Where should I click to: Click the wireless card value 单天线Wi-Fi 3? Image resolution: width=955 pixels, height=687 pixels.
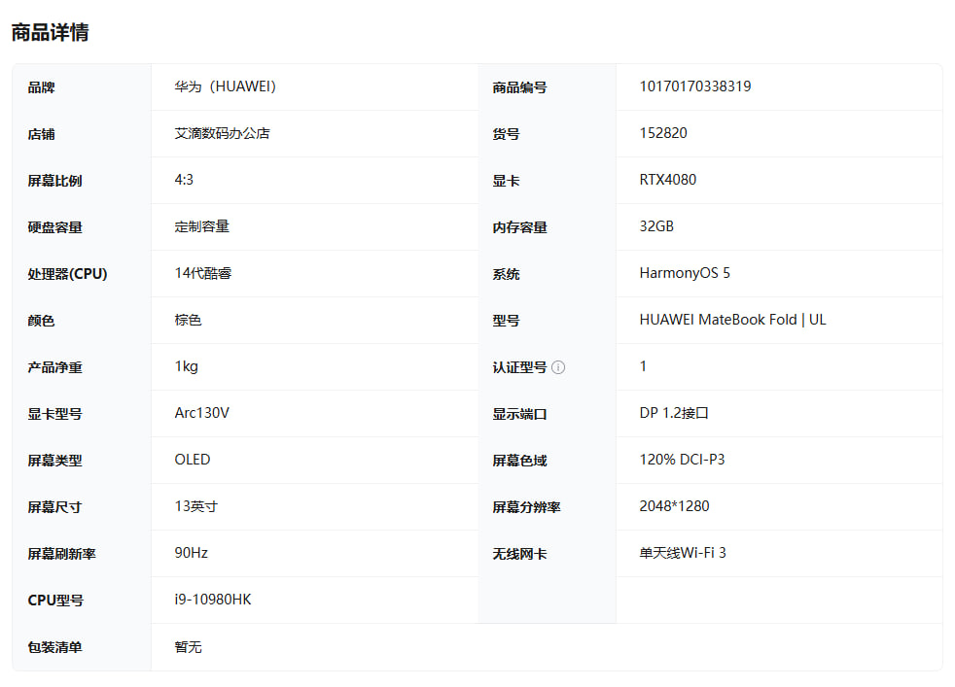tap(683, 553)
